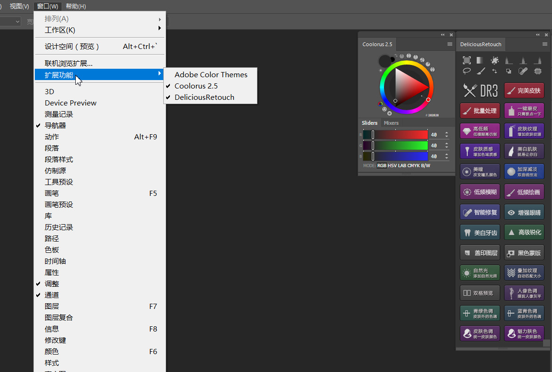The image size is (552, 372).
Task: Click the G green channel slider
Action: [395, 146]
